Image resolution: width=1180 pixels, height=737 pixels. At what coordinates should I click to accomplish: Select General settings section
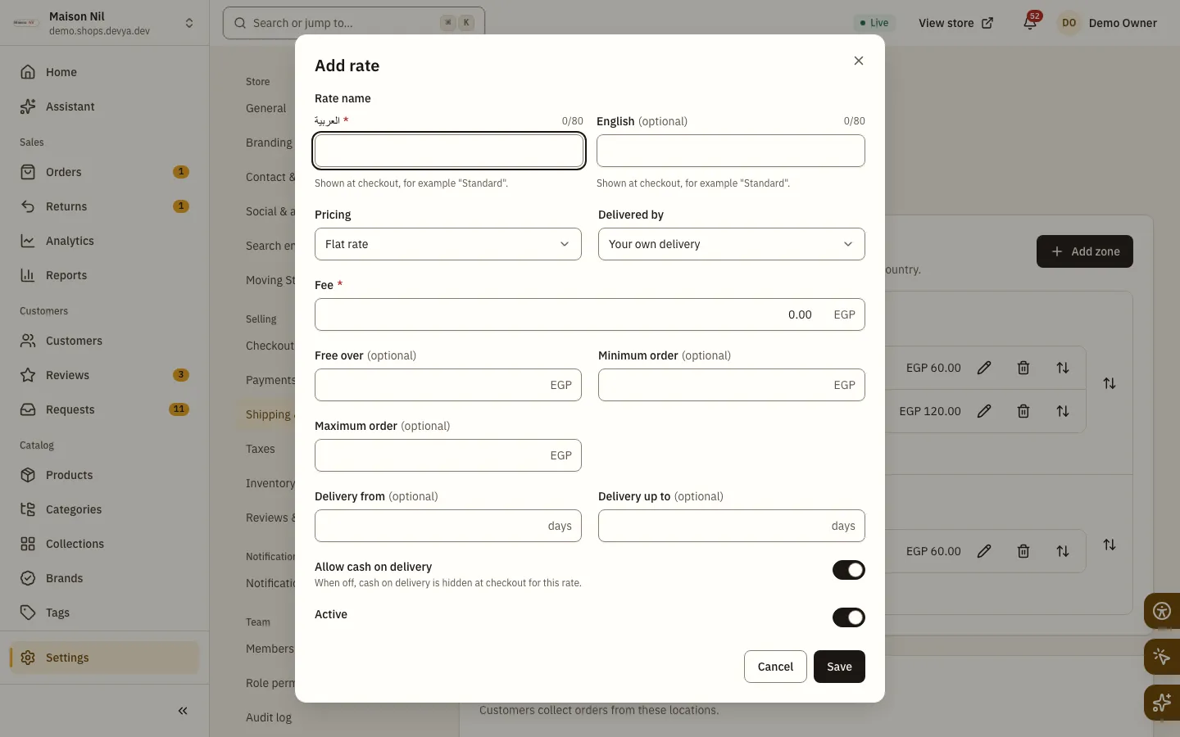tap(265, 108)
